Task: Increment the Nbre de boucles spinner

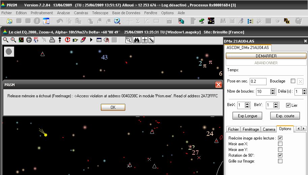Action: (x=273, y=90)
